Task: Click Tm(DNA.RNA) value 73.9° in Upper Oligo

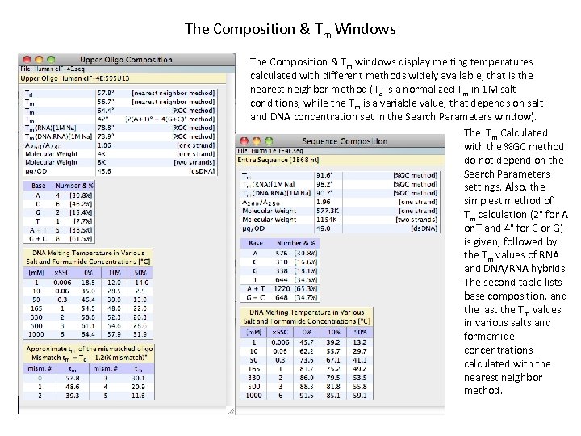Action: [x=106, y=136]
